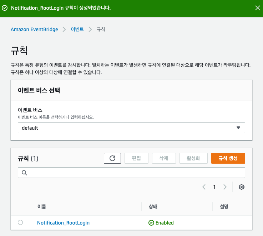Click the success checkmark icon in banner
Image resolution: width=263 pixels, height=236 pixels.
point(5,8)
